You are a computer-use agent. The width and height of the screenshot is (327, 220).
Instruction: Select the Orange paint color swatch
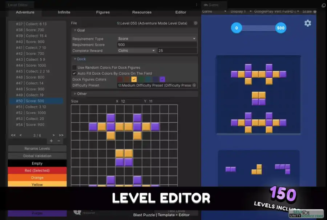click(x=37, y=178)
